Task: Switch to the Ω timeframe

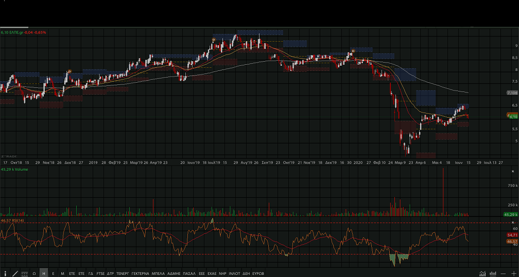Action: click(34, 273)
